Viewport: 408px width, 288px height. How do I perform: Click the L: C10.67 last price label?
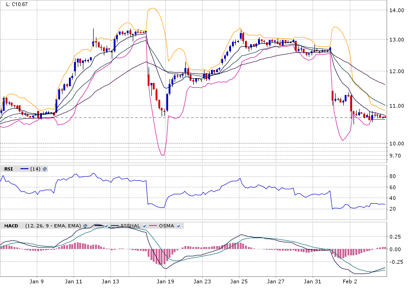[x=16, y=4]
